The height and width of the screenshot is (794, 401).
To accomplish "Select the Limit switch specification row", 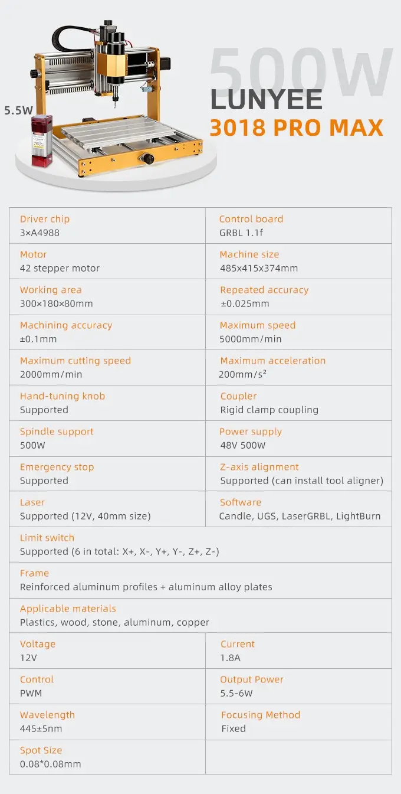I will (x=200, y=544).
